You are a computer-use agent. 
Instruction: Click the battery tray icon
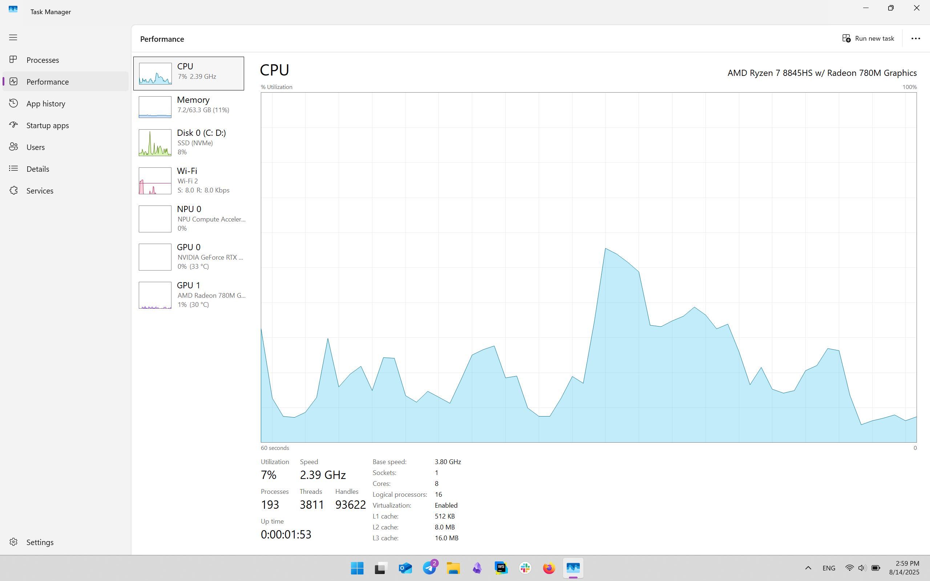coord(876,568)
